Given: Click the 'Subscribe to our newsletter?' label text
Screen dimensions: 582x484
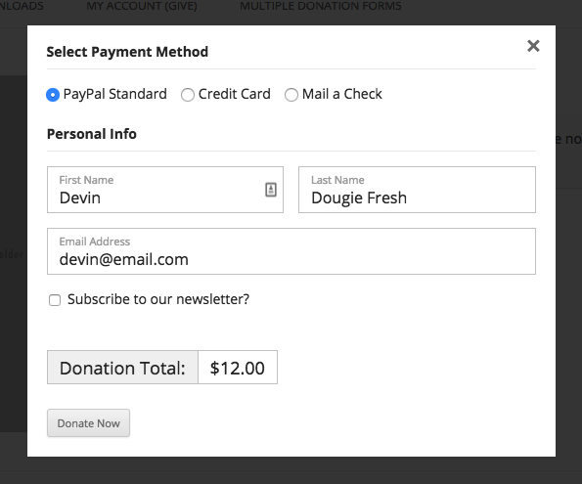Looking at the screenshot, I should 158,299.
